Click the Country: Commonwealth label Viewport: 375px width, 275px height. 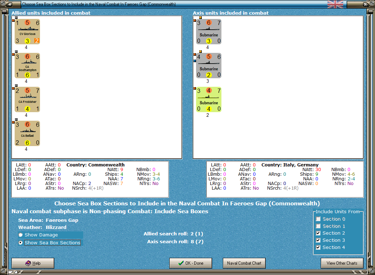click(95, 165)
